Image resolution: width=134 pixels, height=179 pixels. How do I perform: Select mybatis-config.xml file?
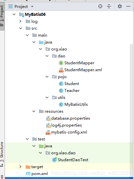click(69, 132)
